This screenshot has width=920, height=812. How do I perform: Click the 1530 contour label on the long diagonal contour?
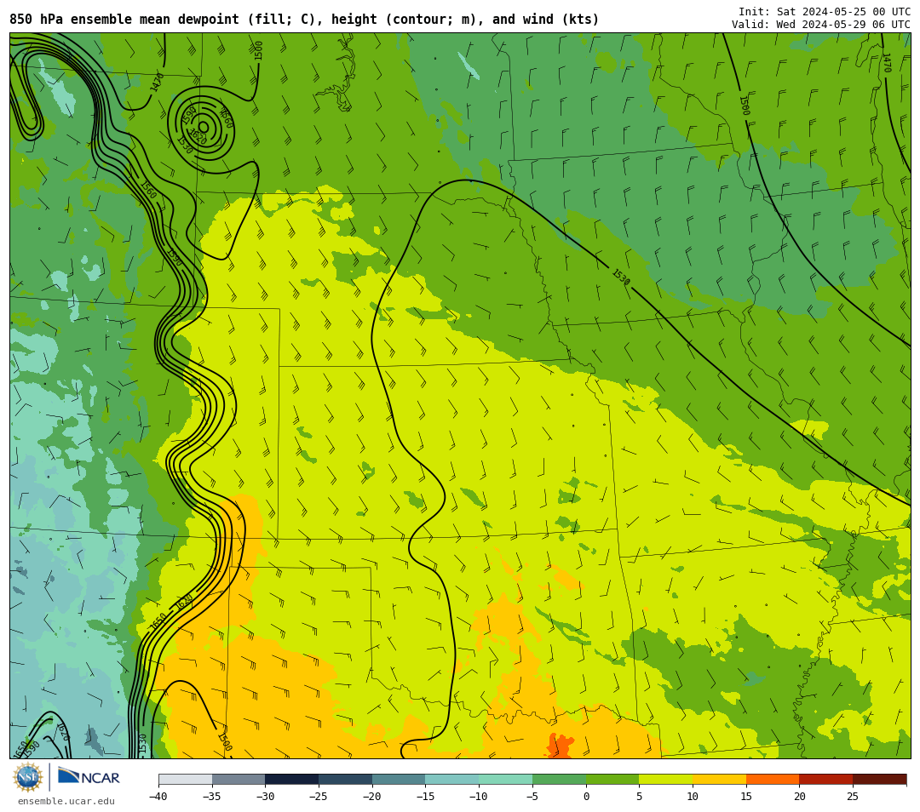pos(621,277)
